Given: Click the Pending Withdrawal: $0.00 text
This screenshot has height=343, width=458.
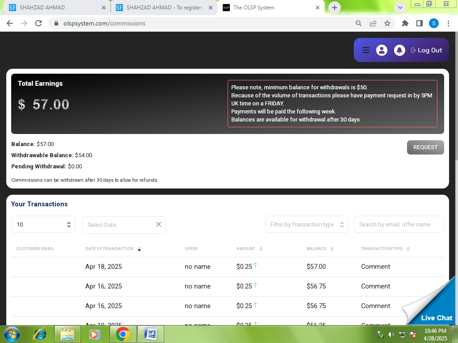Looking at the screenshot, I should click(47, 167).
